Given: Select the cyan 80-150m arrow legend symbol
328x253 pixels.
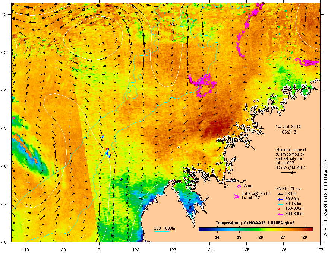Looking at the screenshot, I should (x=280, y=204).
